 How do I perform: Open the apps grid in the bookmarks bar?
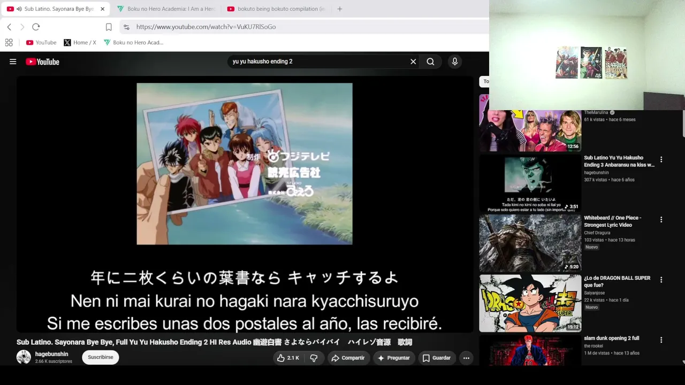[x=9, y=43]
